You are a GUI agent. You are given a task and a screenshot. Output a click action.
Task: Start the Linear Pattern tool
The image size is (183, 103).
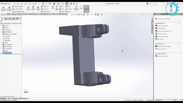point(57,8)
